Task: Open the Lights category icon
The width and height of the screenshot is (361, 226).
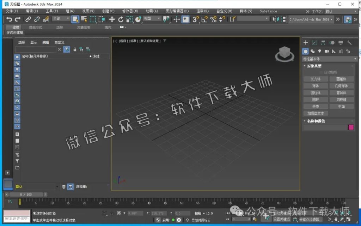Action: point(320,52)
